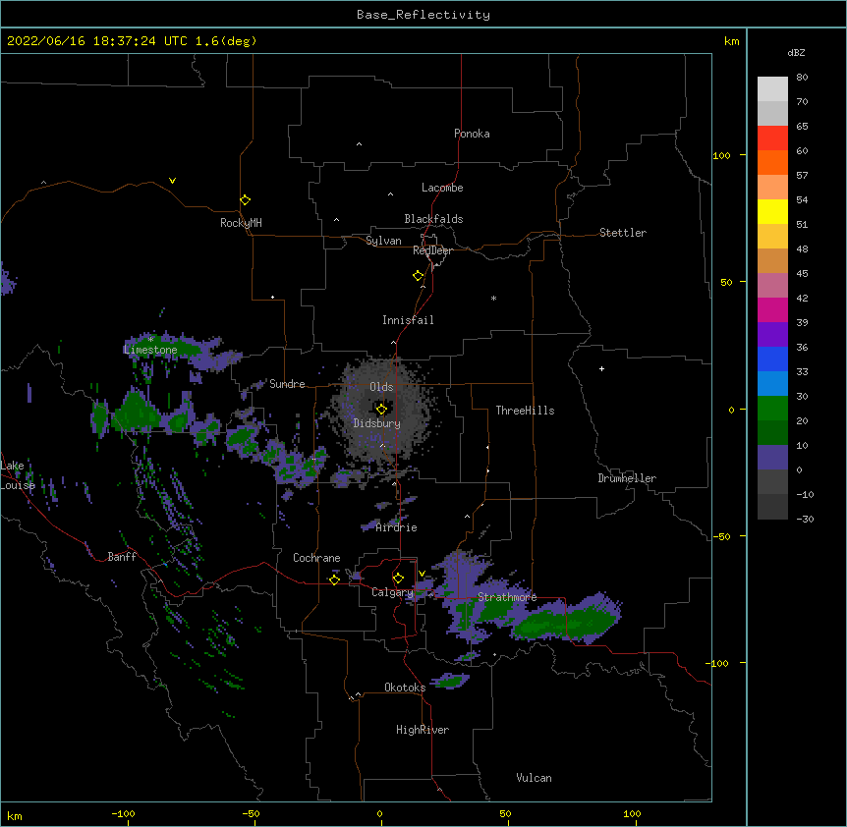Click the Sylvan label
This screenshot has height=827, width=847.
383,241
